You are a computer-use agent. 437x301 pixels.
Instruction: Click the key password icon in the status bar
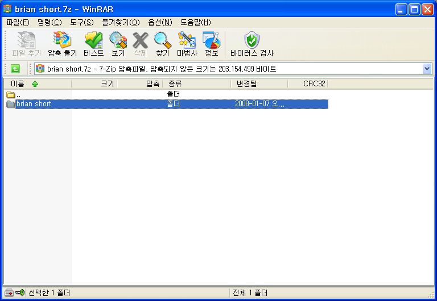point(20,292)
